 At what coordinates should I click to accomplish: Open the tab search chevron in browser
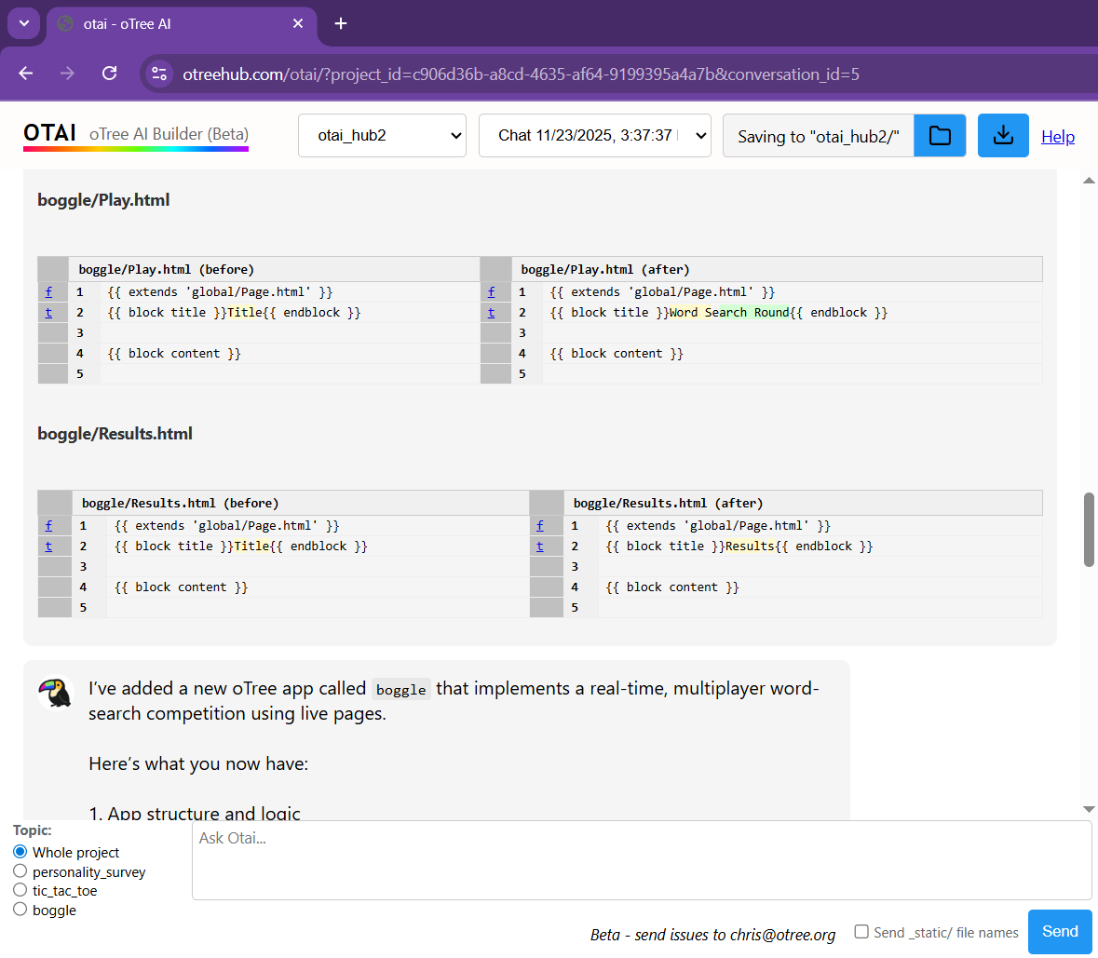coord(23,23)
